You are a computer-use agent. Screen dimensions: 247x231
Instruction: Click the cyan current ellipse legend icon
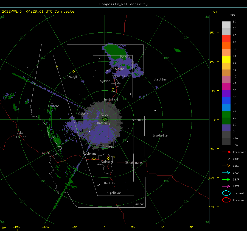click(x=226, y=193)
